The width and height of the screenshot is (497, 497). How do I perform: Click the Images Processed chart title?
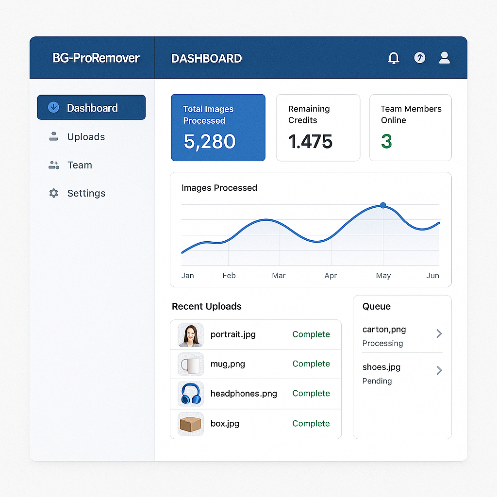point(219,188)
